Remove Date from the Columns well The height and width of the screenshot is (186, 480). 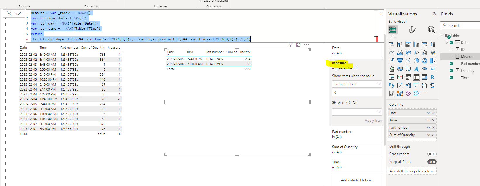[433, 113]
